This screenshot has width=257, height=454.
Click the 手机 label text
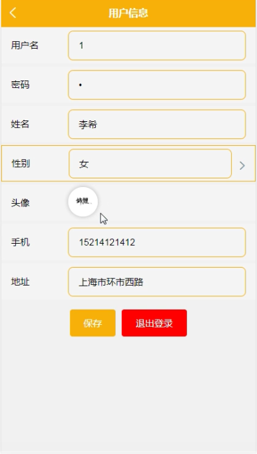point(20,242)
